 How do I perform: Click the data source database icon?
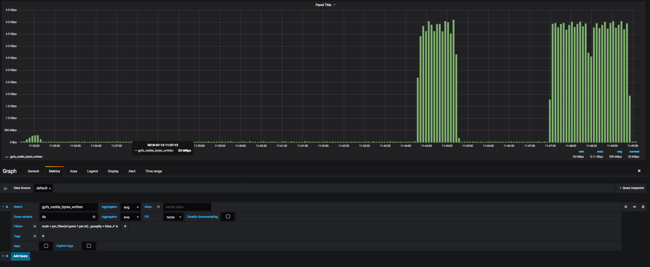click(x=5, y=188)
